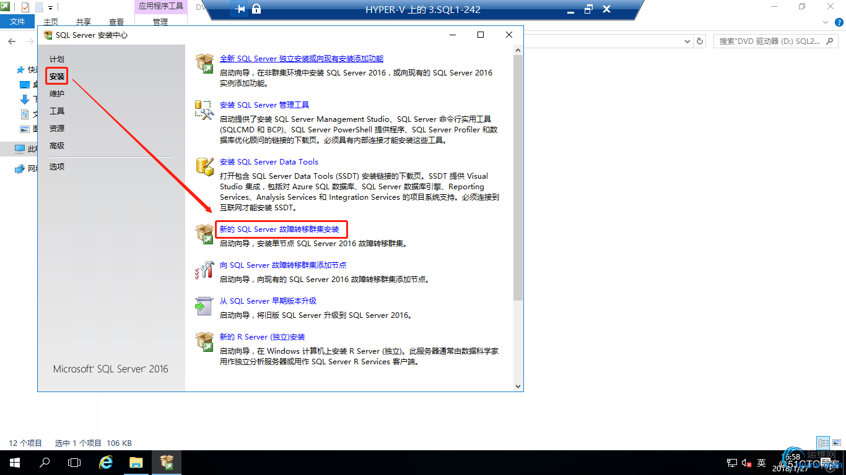Click the installation center scrollbar down arrow

tap(518, 386)
